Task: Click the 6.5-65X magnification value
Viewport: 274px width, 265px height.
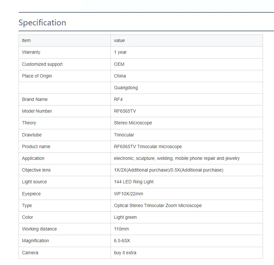Action: pyautogui.click(x=122, y=241)
